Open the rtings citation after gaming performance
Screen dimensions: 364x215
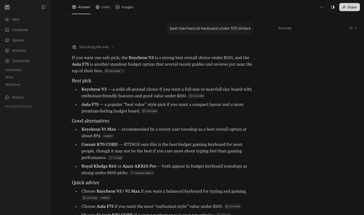116,158
